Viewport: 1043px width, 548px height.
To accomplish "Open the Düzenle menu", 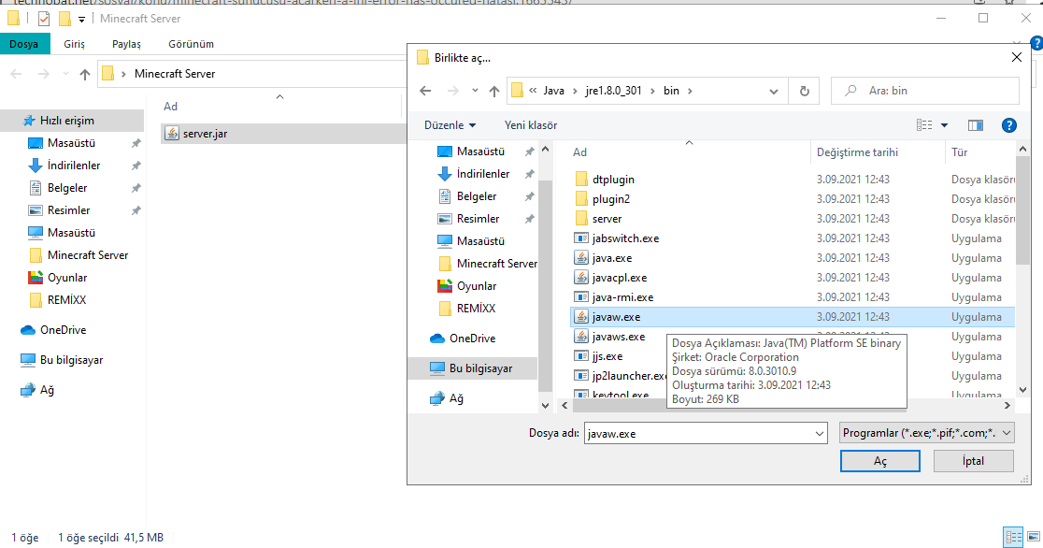I will pyautogui.click(x=450, y=125).
